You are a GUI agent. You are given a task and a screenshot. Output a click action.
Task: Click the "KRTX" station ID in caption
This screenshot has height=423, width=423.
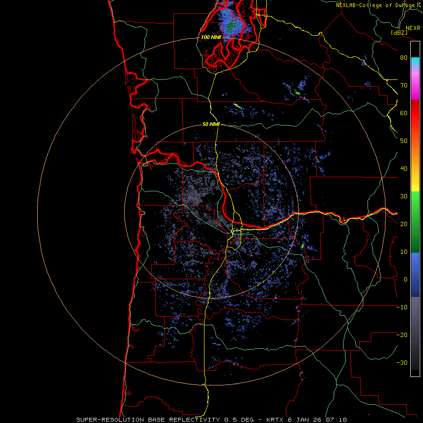point(275,420)
